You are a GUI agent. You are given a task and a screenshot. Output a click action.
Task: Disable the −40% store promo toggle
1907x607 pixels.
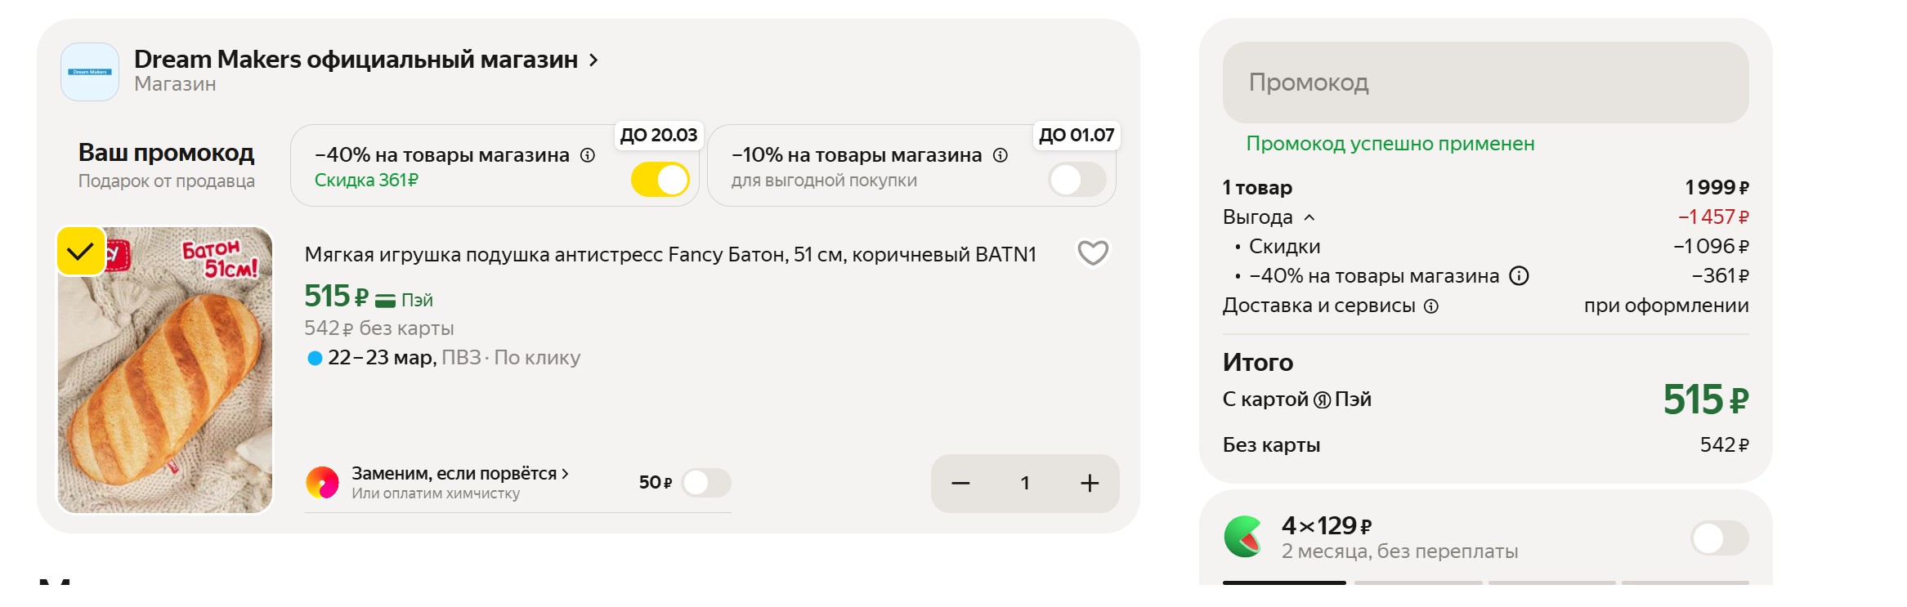click(x=660, y=180)
